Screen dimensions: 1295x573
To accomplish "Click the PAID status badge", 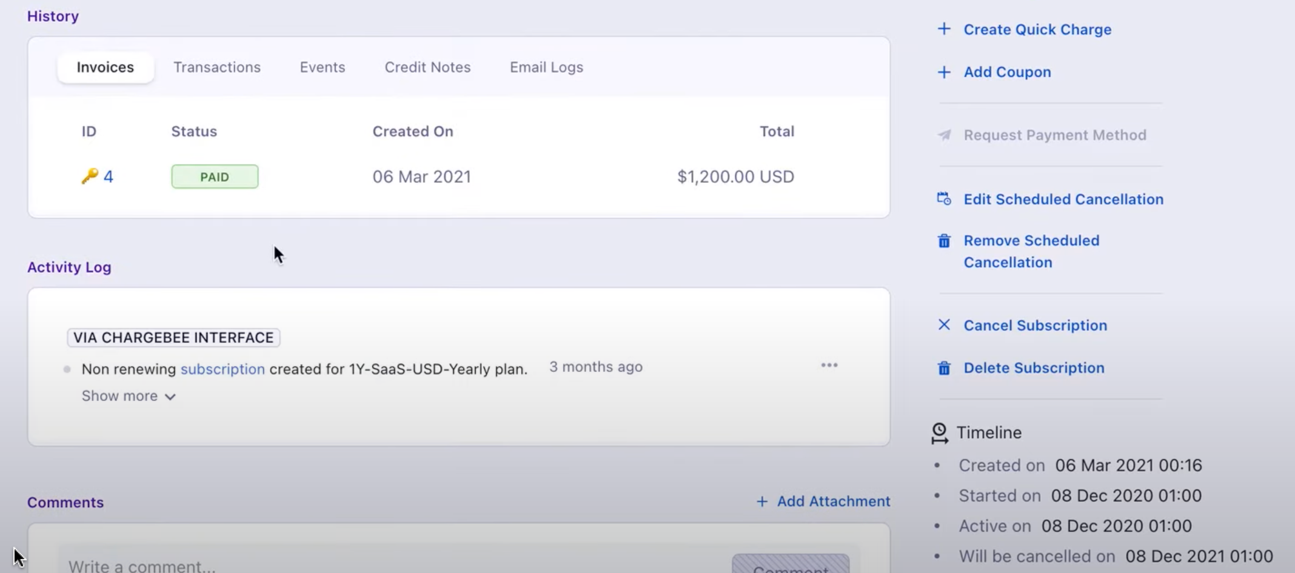I will coord(215,176).
